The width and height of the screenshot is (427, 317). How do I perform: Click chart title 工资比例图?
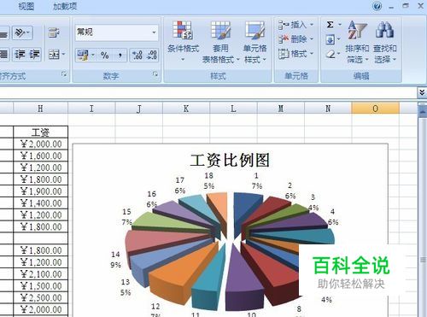coord(230,160)
